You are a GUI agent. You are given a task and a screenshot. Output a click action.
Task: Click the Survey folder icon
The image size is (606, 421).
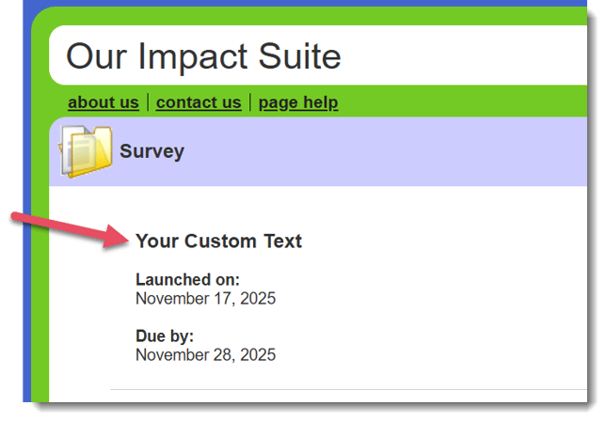[x=86, y=151]
